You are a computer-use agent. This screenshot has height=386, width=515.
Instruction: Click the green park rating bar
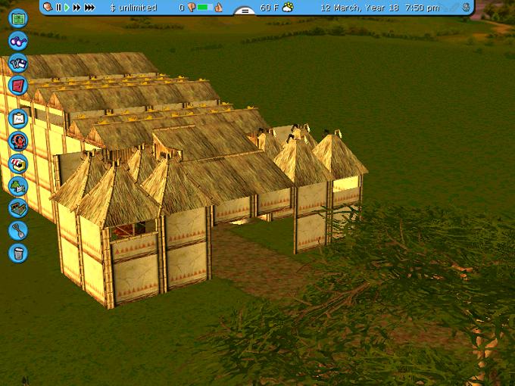pyautogui.click(x=205, y=8)
